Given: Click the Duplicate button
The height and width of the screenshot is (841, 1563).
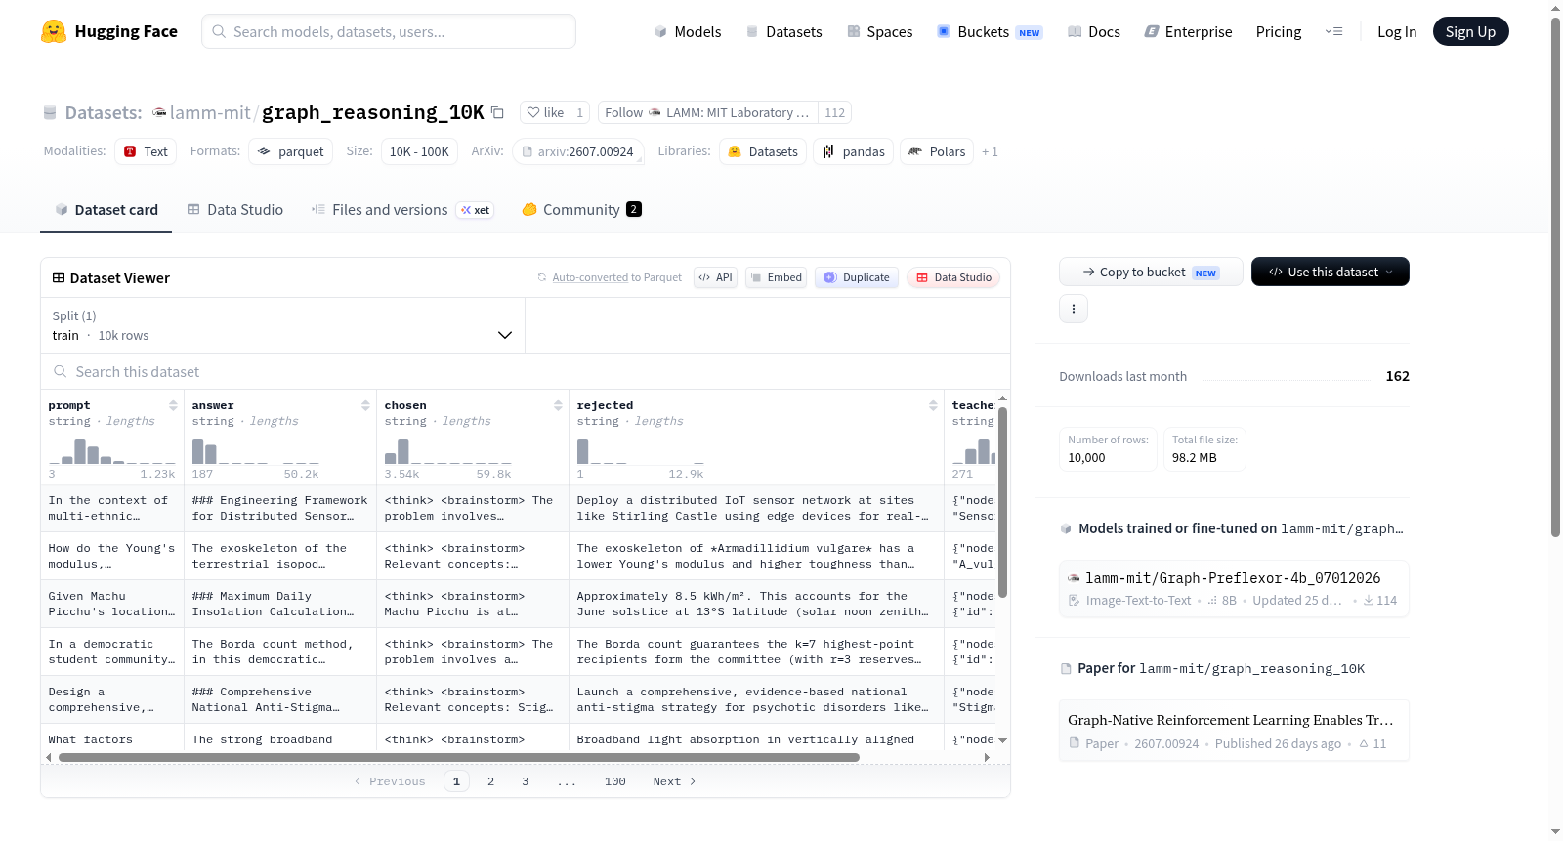Looking at the screenshot, I should (x=856, y=277).
